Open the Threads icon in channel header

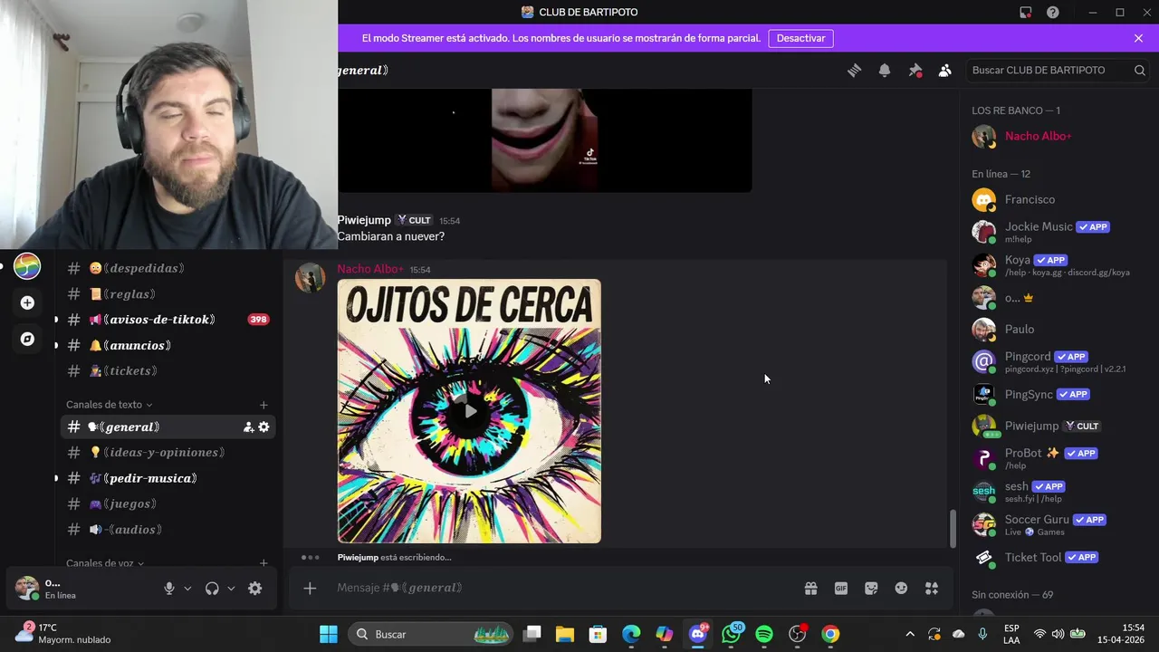coord(854,71)
